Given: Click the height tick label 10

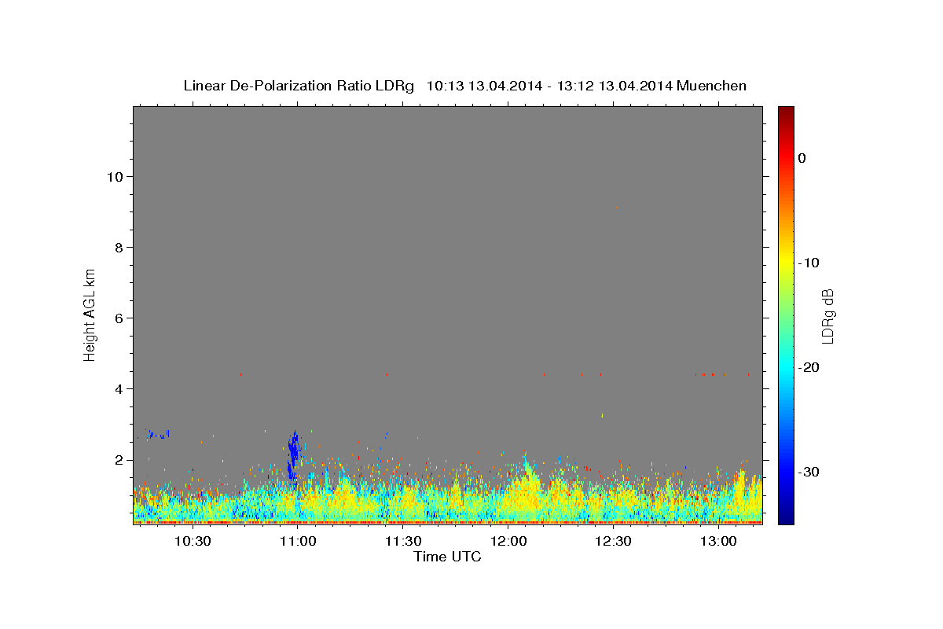Looking at the screenshot, I should 115,177.
